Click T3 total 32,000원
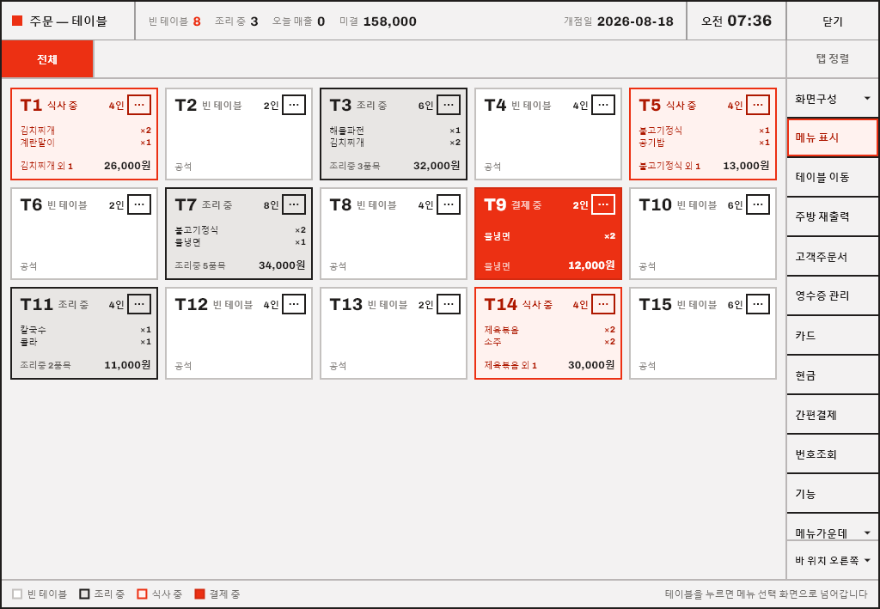This screenshot has height=609, width=880. pos(437,166)
